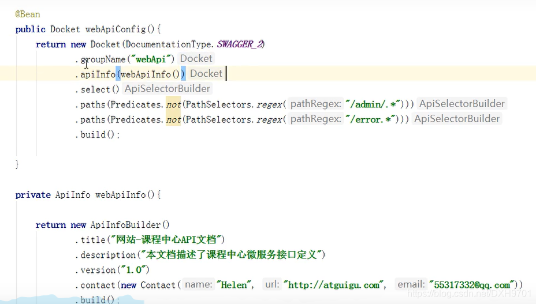Click ApiSelectorBuilder hint on the error line
The width and height of the screenshot is (536, 304).
pos(457,119)
